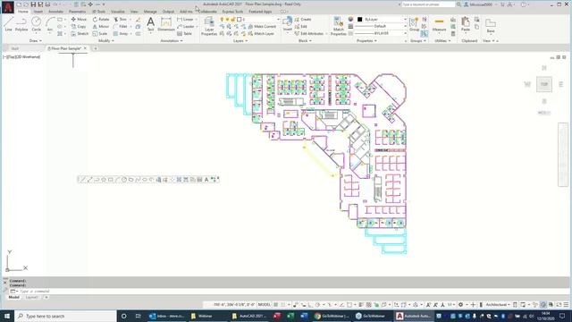Toggle MODEL space in status bar

point(265,304)
